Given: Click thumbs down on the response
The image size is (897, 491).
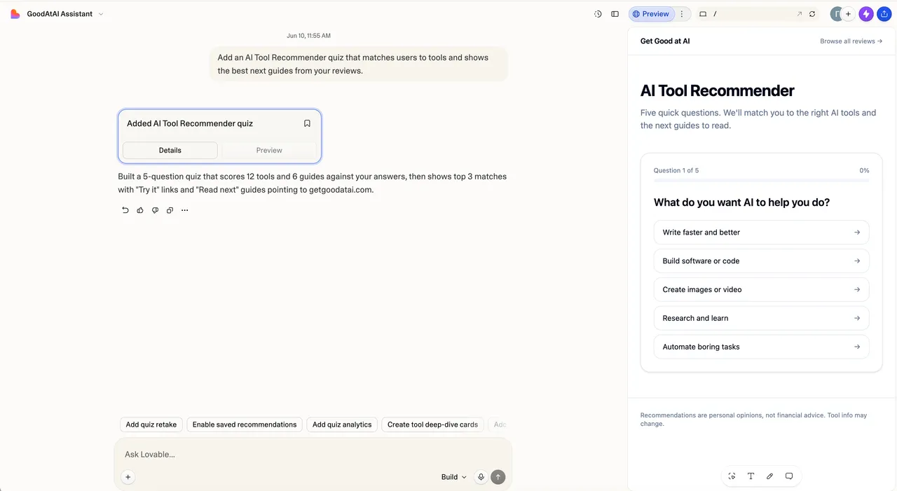Looking at the screenshot, I should pos(155,210).
